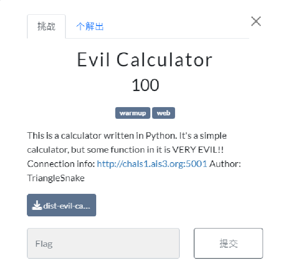Image resolution: width=286 pixels, height=271 pixels.
Task: Select the warmup tag badge
Action: [133, 113]
